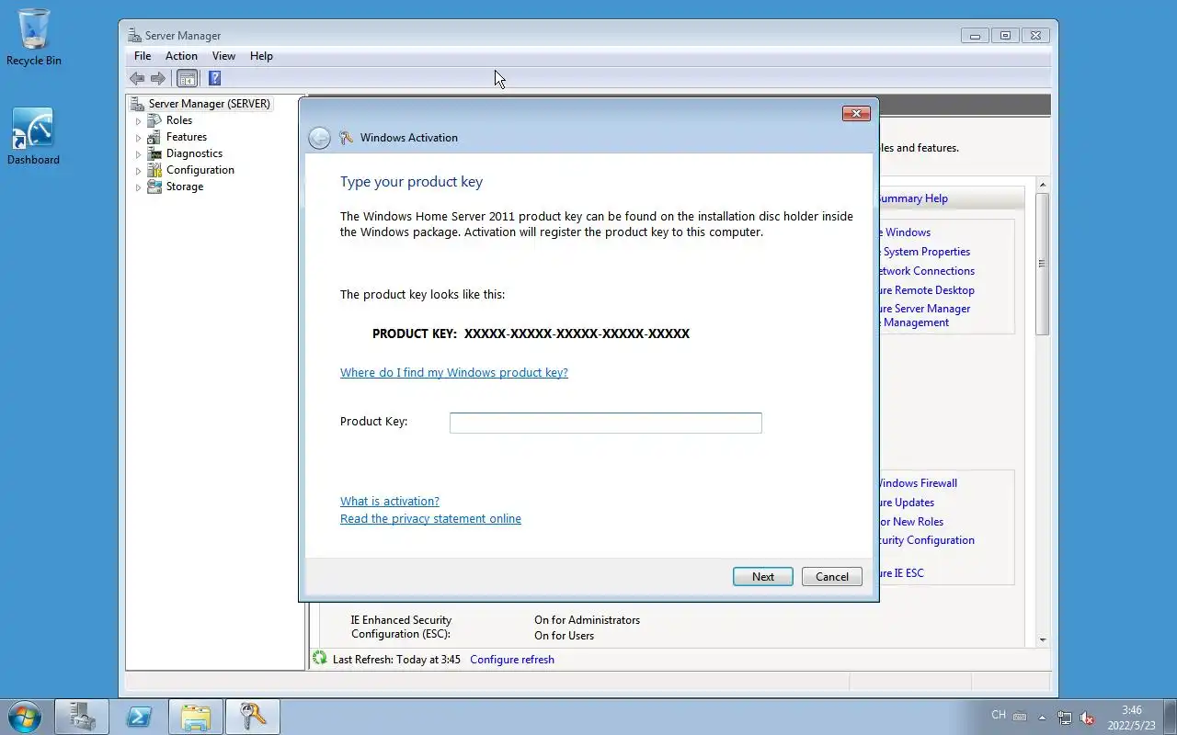The width and height of the screenshot is (1177, 735).
Task: Click the back circle in Windows Activation dialog
Action: click(319, 138)
